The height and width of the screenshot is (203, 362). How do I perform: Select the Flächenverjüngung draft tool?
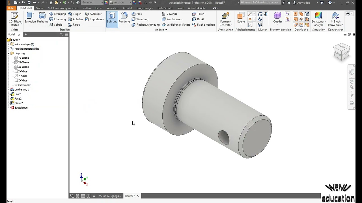pyautogui.click(x=146, y=25)
